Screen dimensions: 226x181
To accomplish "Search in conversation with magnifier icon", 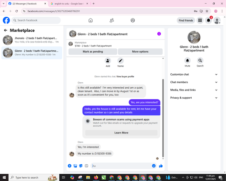I will (200, 61).
